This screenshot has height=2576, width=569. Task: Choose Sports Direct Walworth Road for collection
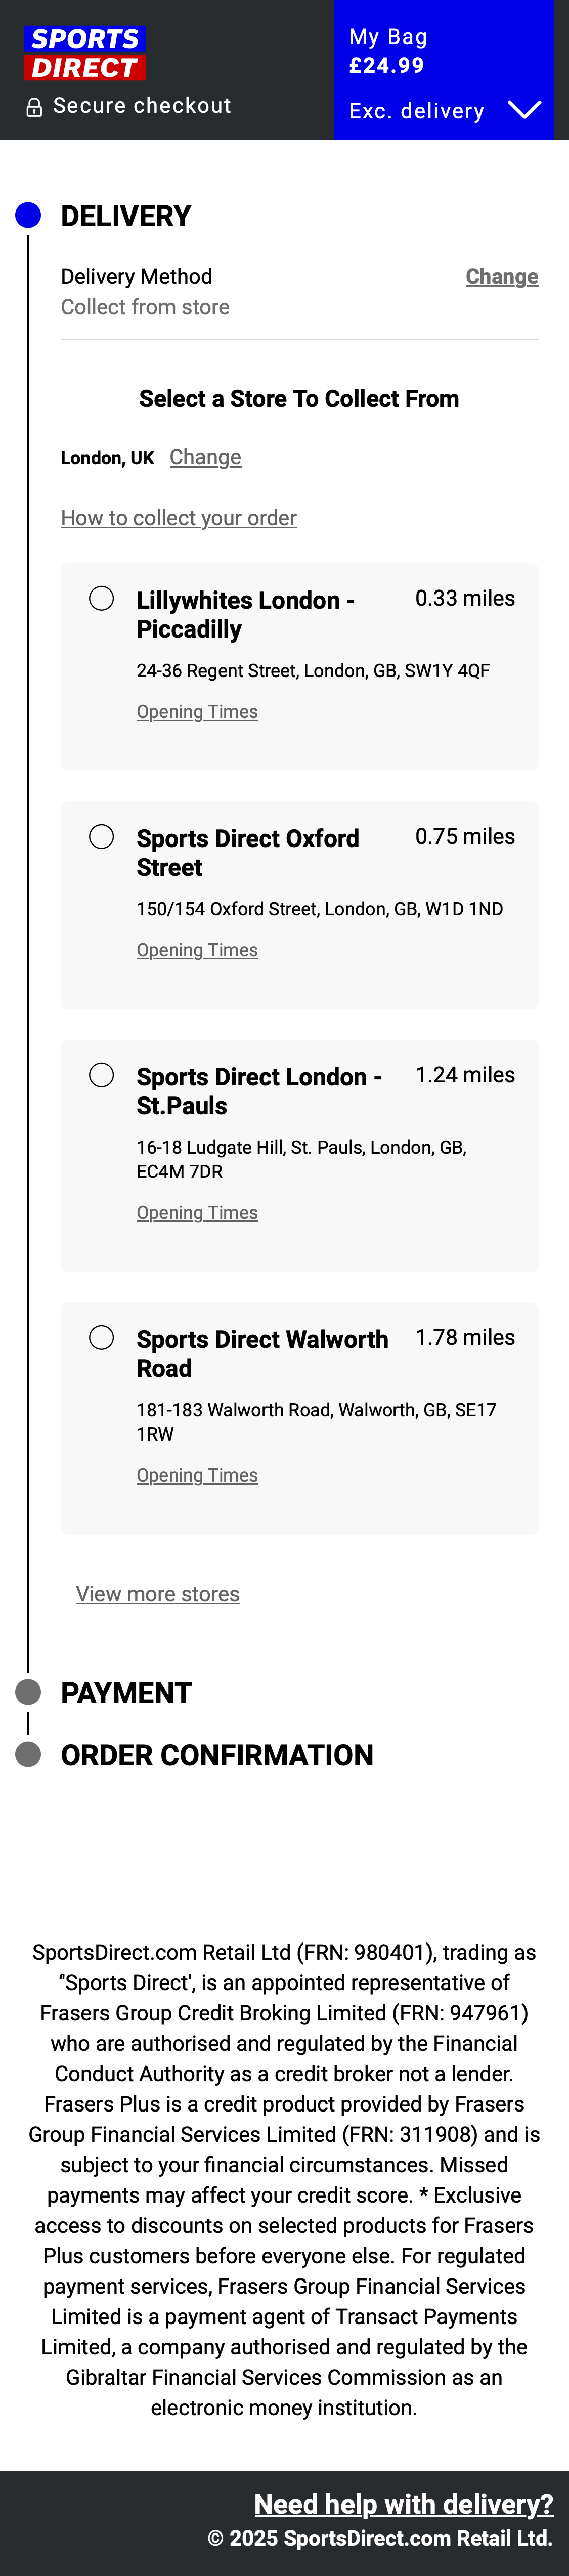pos(102,1336)
